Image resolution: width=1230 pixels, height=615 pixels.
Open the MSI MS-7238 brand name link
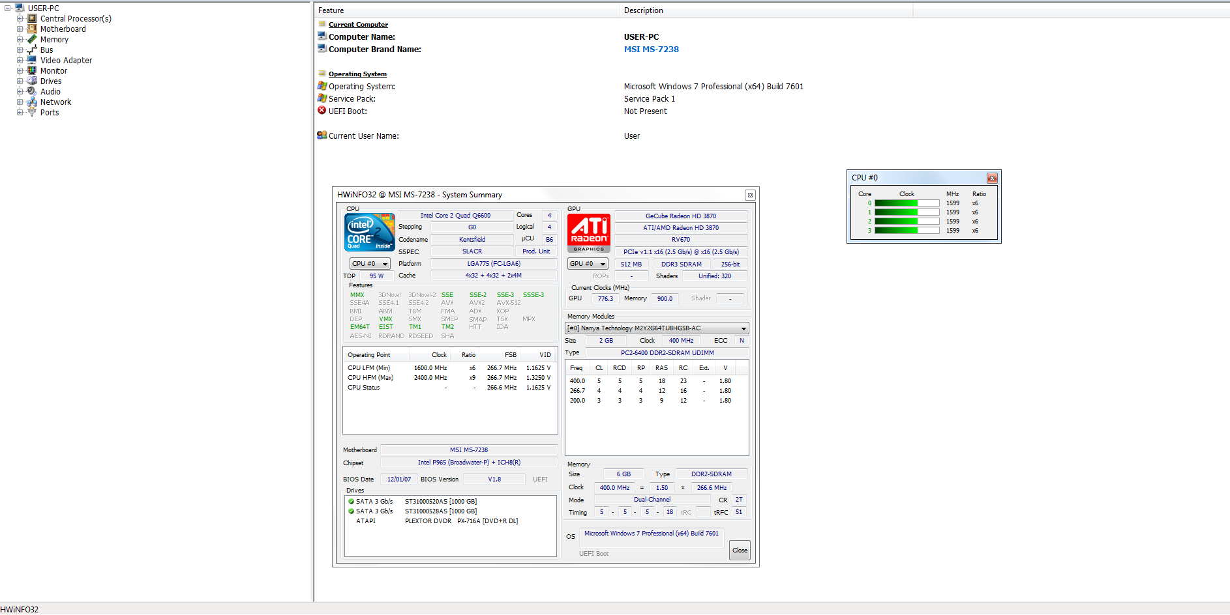tap(651, 49)
